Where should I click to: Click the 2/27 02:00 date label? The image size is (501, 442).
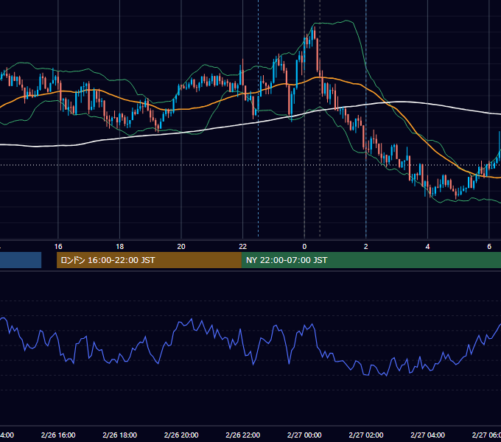point(366,435)
